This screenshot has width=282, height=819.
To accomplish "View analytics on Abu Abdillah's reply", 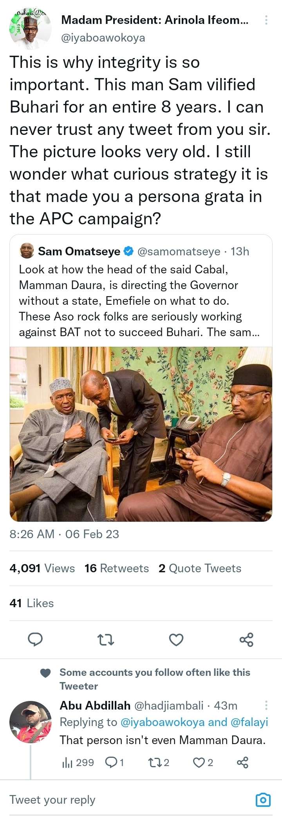I will pos(78,763).
